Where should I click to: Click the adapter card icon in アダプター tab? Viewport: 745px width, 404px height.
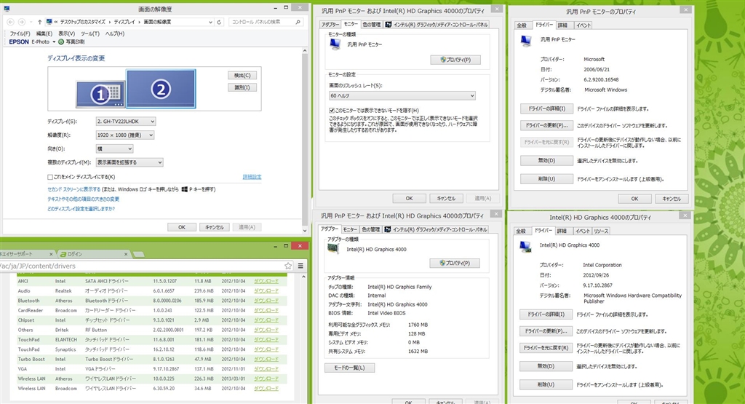tap(333, 248)
